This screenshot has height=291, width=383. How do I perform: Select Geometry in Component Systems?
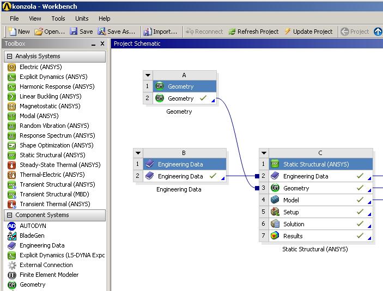coord(27,284)
